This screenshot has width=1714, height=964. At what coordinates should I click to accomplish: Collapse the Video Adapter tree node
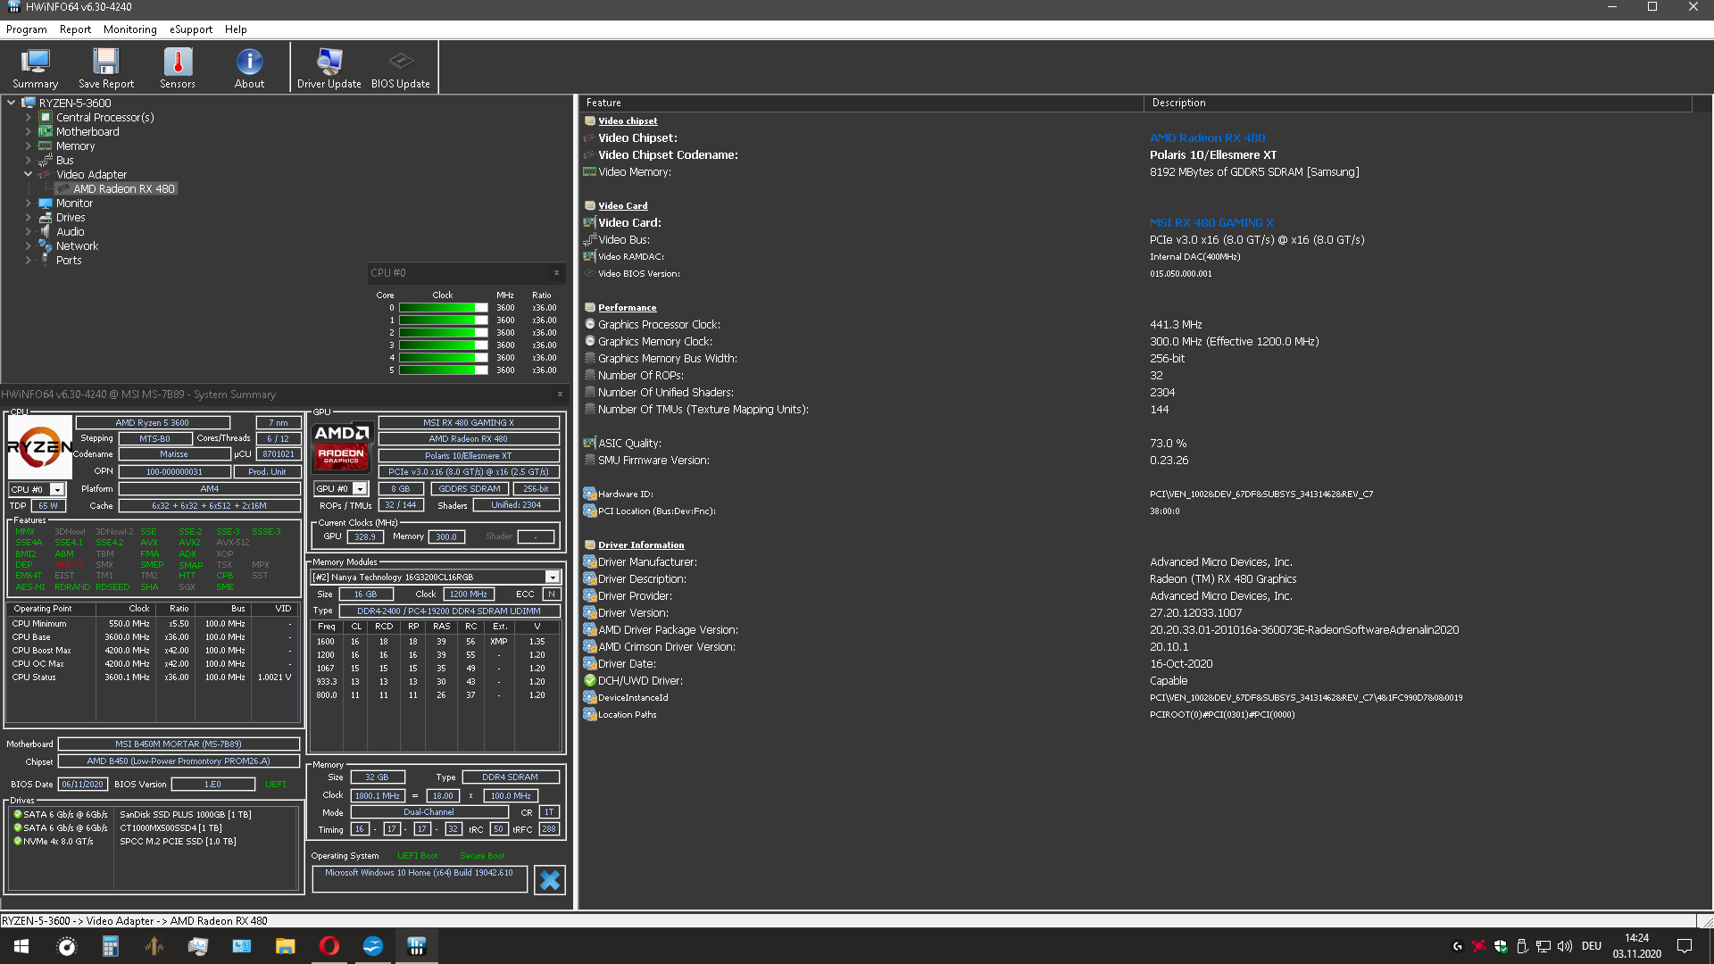pos(28,174)
